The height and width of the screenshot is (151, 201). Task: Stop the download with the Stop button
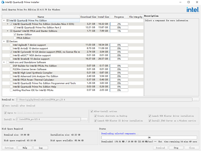point(176,148)
